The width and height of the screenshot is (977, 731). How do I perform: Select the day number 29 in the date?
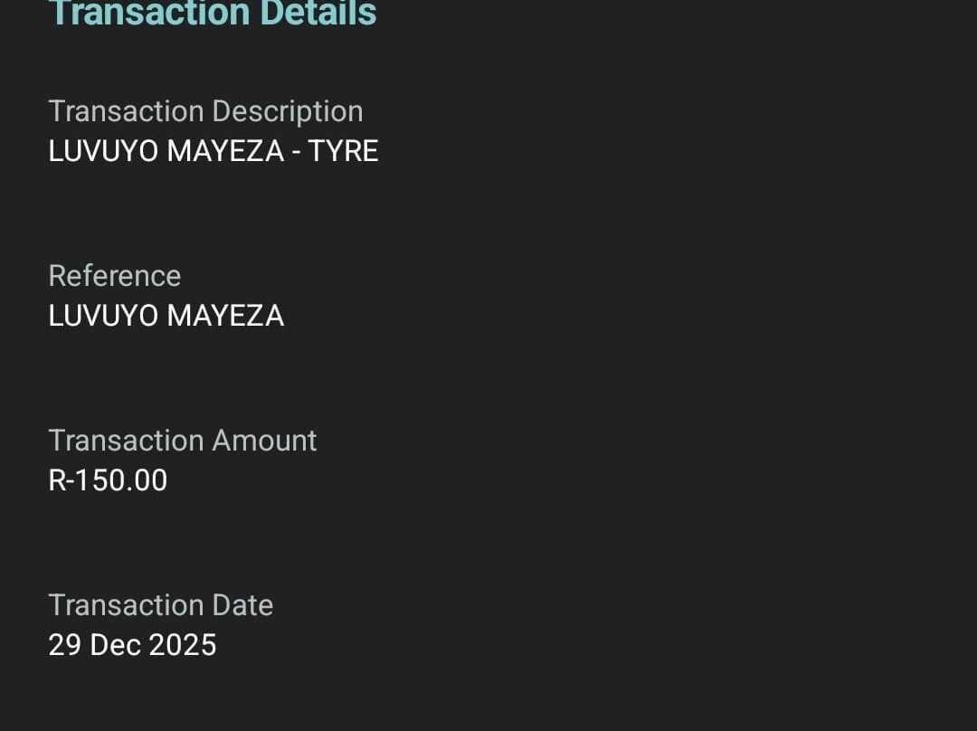pyautogui.click(x=64, y=645)
